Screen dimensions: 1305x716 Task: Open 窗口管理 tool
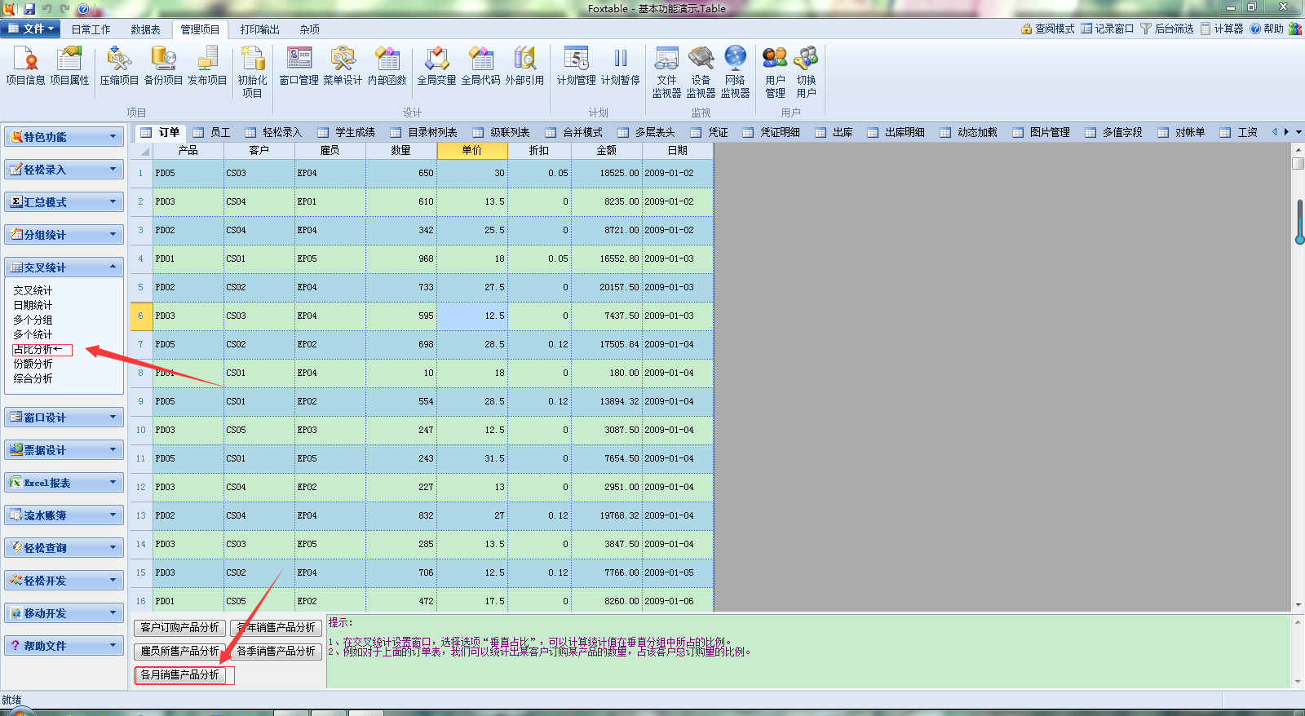point(299,66)
